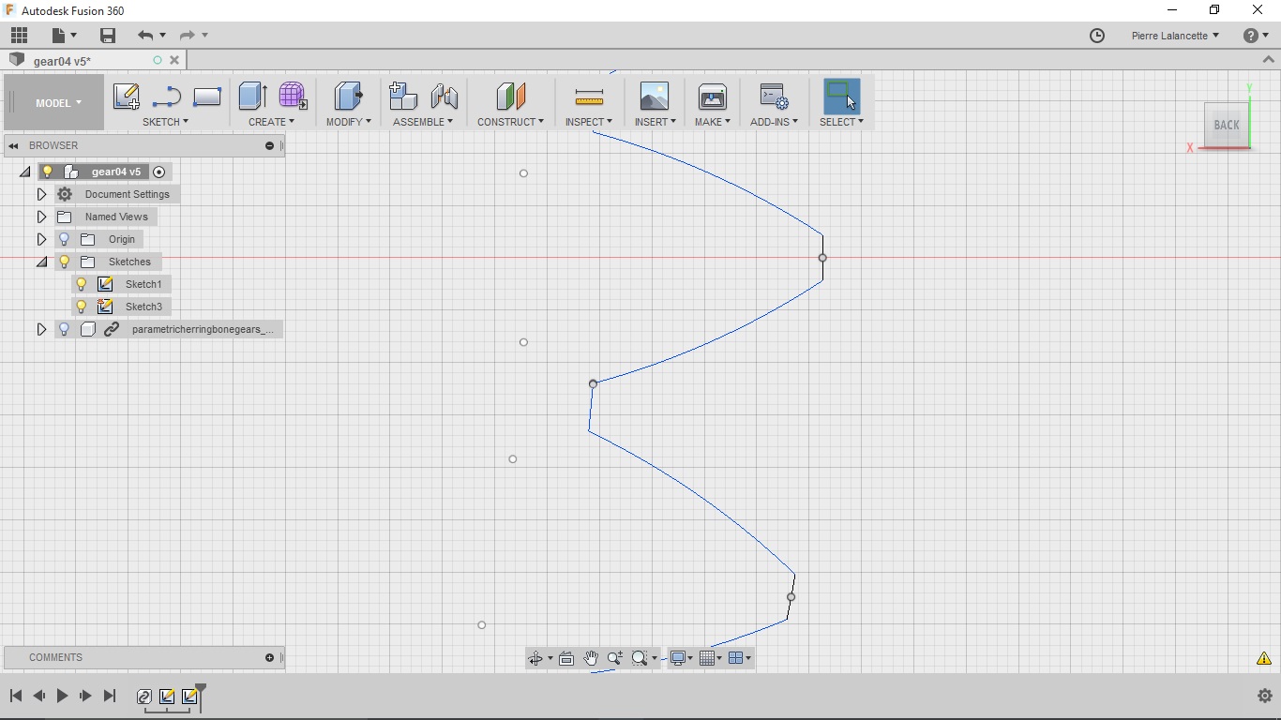The image size is (1281, 720).
Task: Expand the Origin folder
Action: click(41, 239)
